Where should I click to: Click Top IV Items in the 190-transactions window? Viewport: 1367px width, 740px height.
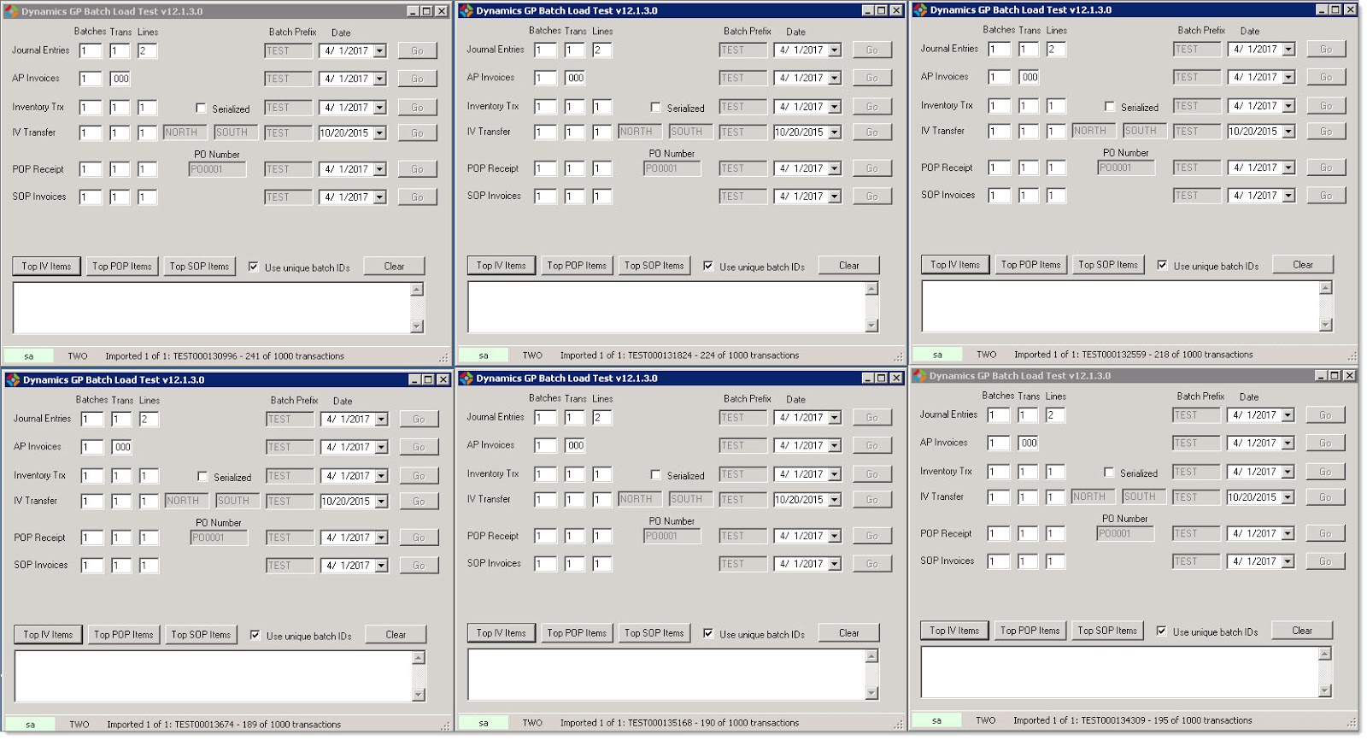click(x=502, y=633)
